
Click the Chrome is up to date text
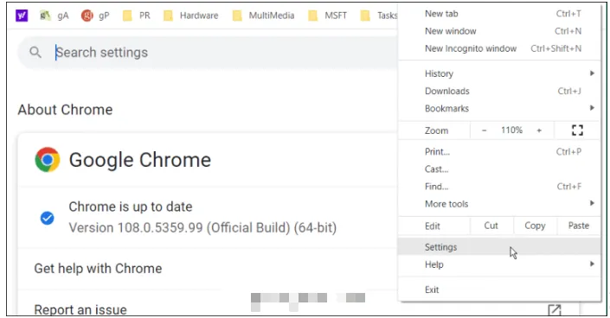(x=131, y=207)
